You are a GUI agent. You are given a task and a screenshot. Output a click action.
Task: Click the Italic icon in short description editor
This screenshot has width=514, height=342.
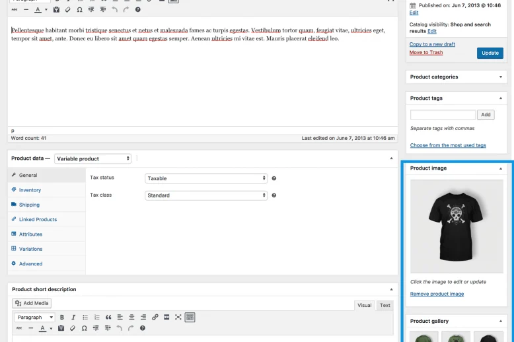73,318
